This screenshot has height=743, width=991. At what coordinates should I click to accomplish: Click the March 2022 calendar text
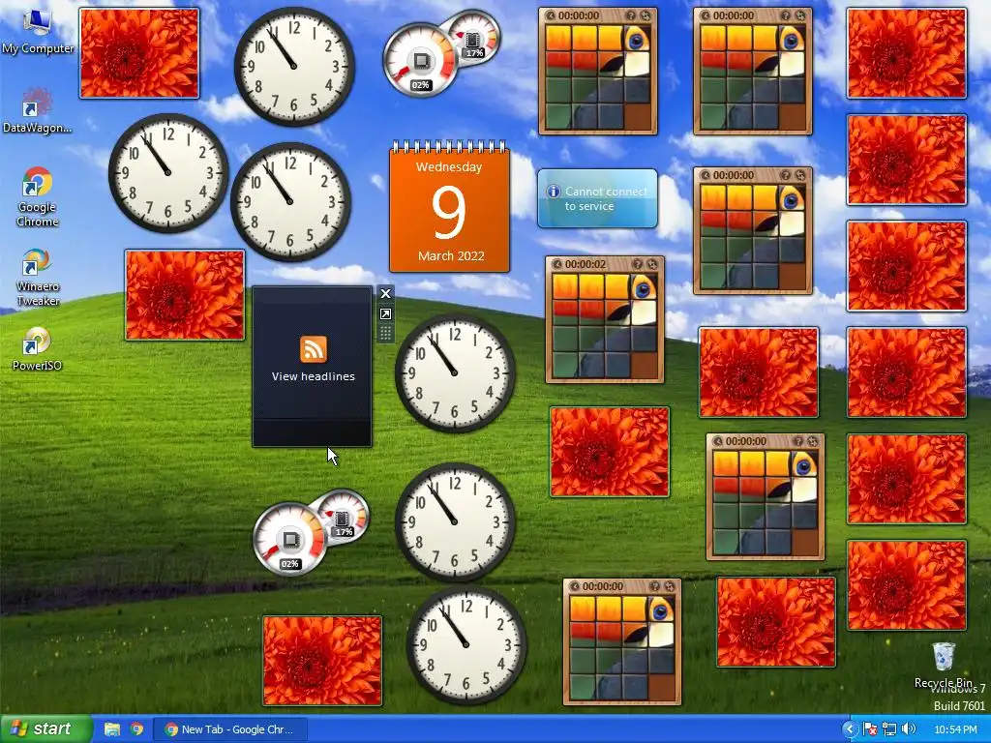click(x=451, y=255)
